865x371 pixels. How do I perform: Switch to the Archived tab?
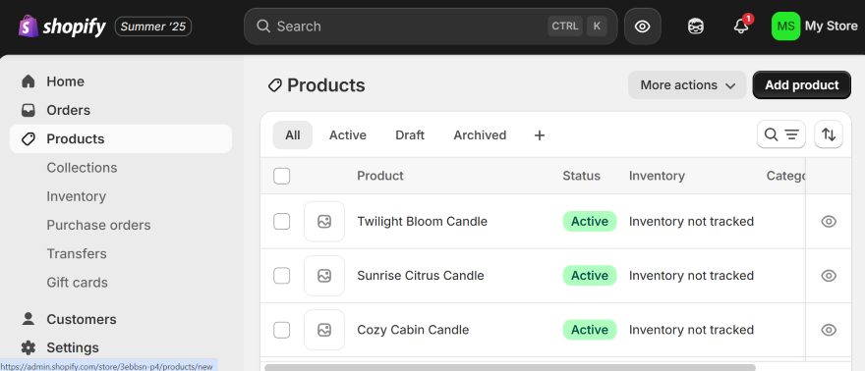(x=480, y=134)
